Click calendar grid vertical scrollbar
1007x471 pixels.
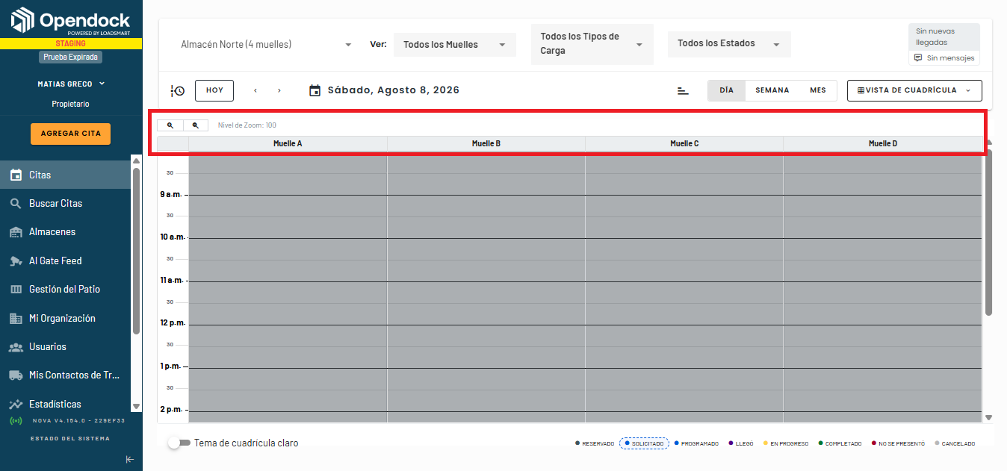tap(989, 232)
